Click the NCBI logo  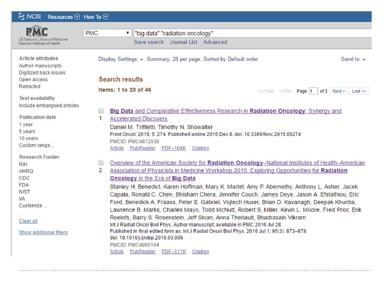pos(29,17)
